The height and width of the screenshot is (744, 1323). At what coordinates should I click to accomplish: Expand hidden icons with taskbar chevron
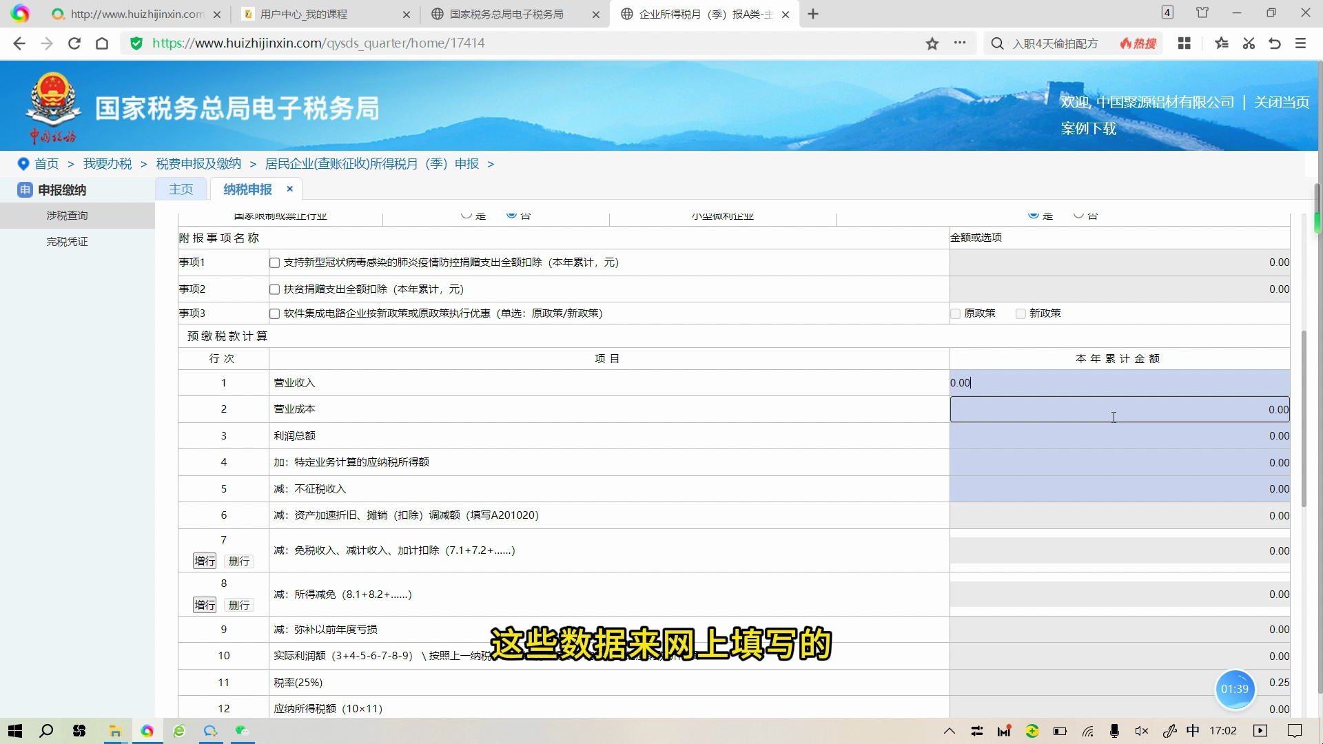click(x=949, y=731)
